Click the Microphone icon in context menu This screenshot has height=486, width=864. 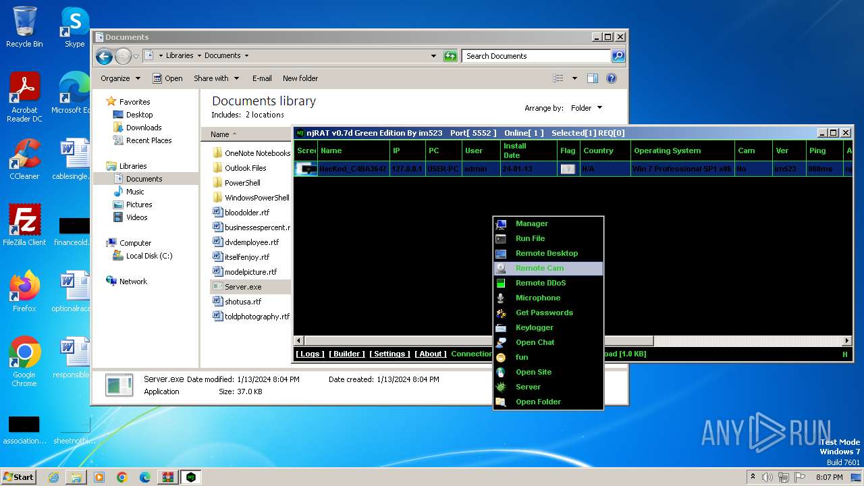click(x=501, y=298)
